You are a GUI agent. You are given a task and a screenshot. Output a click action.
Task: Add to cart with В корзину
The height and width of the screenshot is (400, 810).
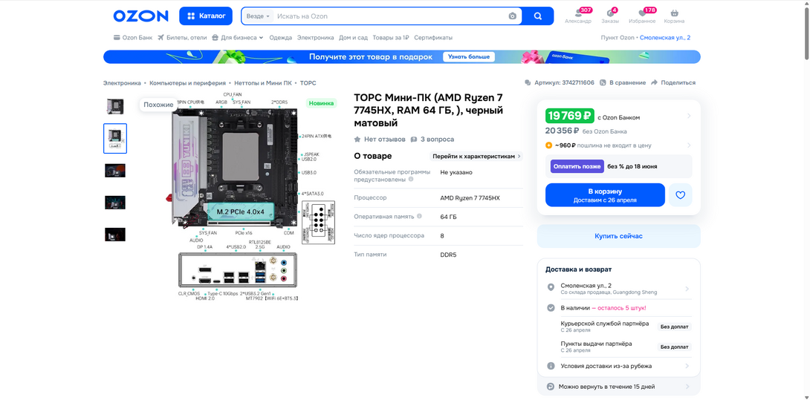click(605, 195)
